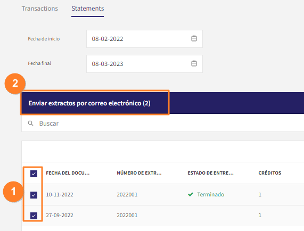
Task: Sort by Estado de entre... column
Action: tap(210, 173)
